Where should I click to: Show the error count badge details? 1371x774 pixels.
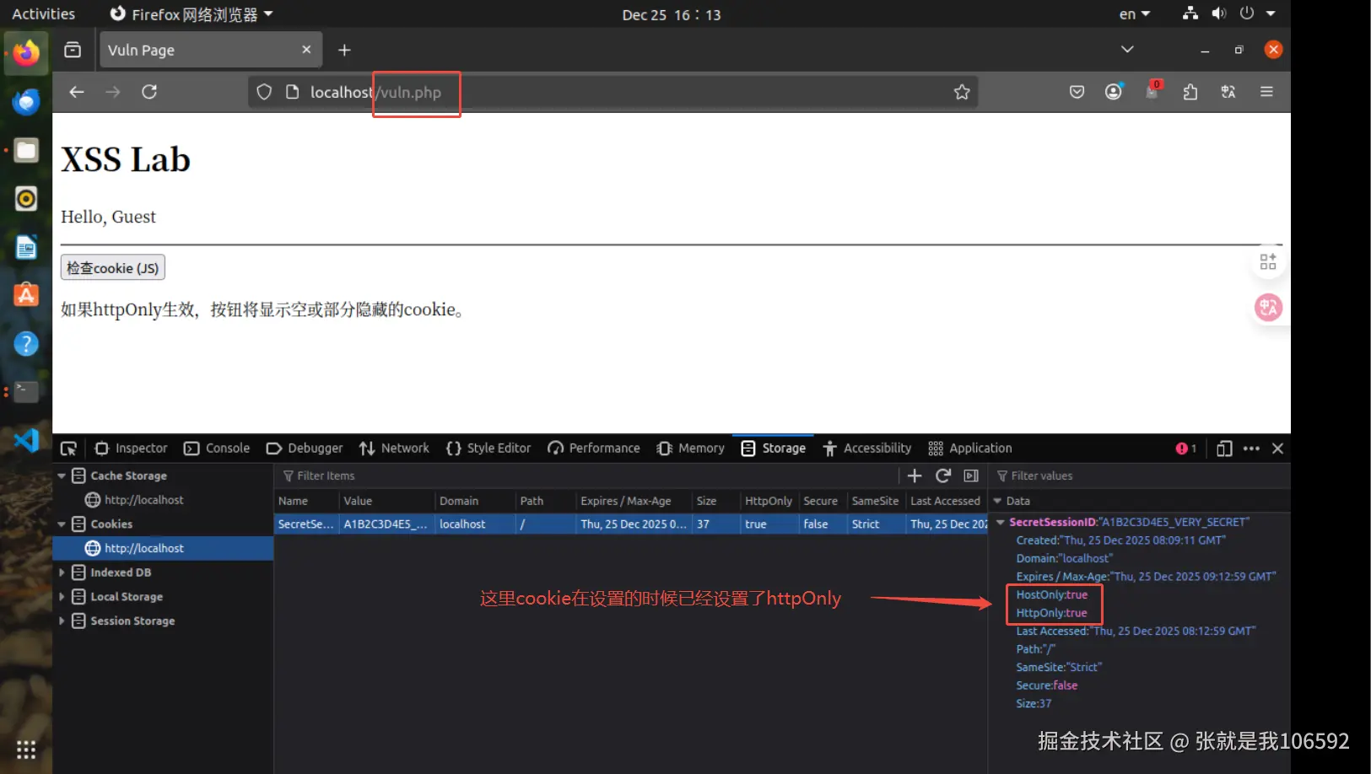pyautogui.click(x=1186, y=449)
